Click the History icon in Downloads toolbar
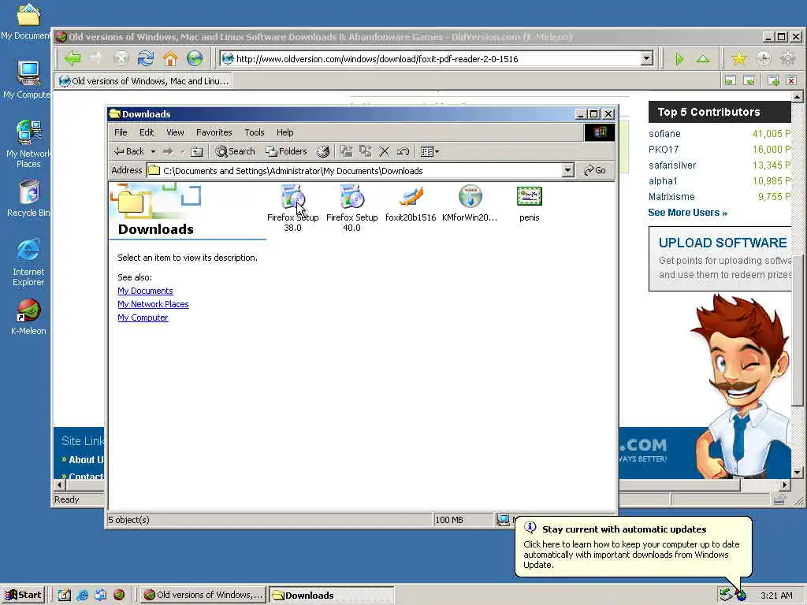The width and height of the screenshot is (807, 605). (322, 151)
